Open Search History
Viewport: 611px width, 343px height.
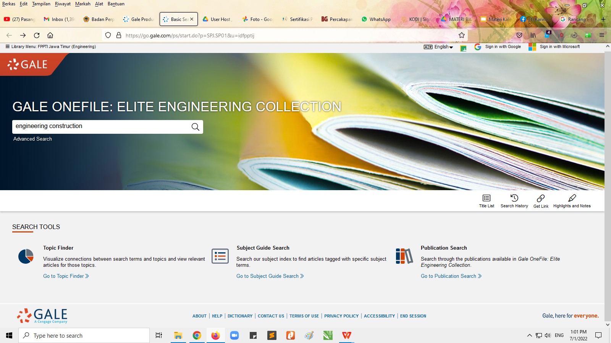click(x=514, y=201)
